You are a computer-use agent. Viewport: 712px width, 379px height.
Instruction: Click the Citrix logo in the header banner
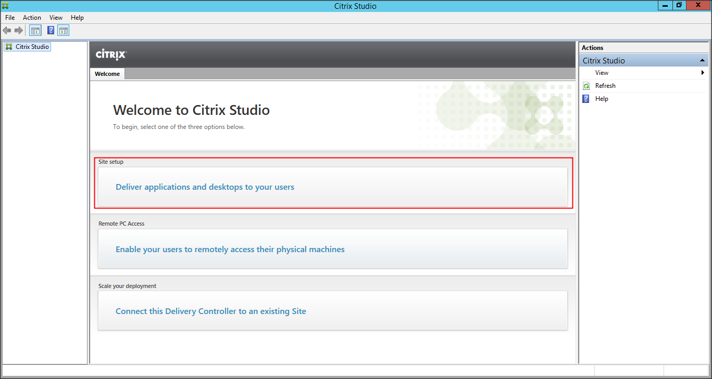111,55
